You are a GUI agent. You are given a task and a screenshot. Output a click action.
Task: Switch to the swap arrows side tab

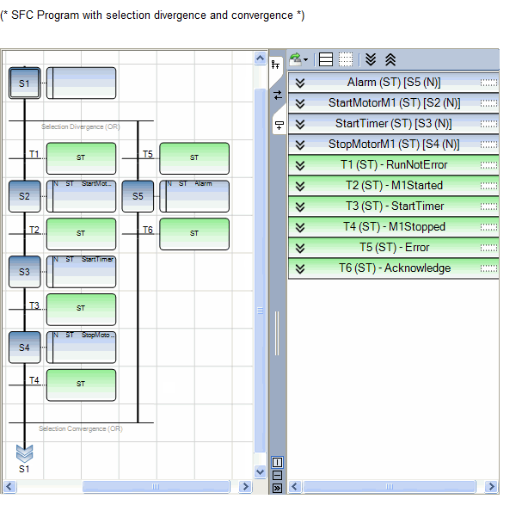tap(278, 95)
